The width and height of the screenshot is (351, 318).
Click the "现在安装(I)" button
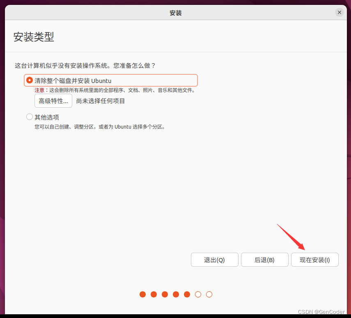pos(315,260)
